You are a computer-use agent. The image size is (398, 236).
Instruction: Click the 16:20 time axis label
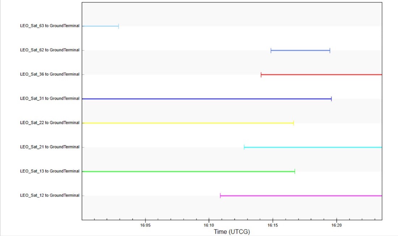click(336, 225)
